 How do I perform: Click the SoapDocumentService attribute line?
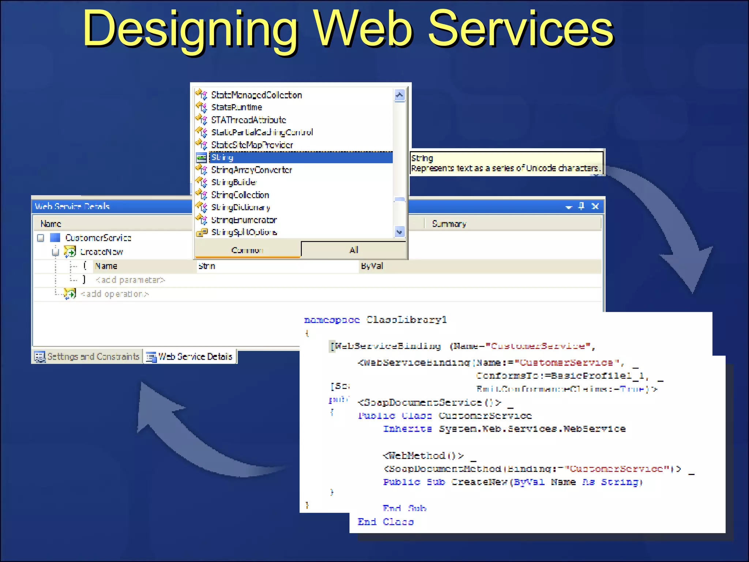coord(435,402)
